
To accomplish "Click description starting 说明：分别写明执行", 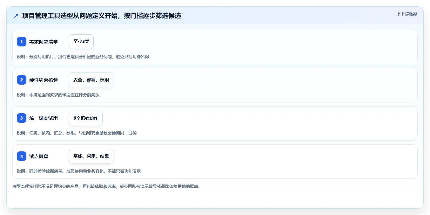I will (83, 57).
